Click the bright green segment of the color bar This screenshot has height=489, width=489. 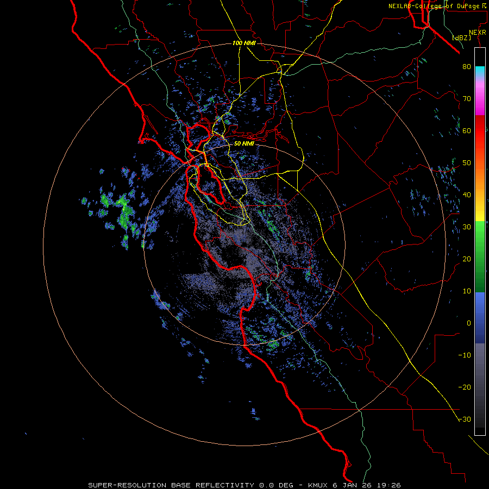480,234
